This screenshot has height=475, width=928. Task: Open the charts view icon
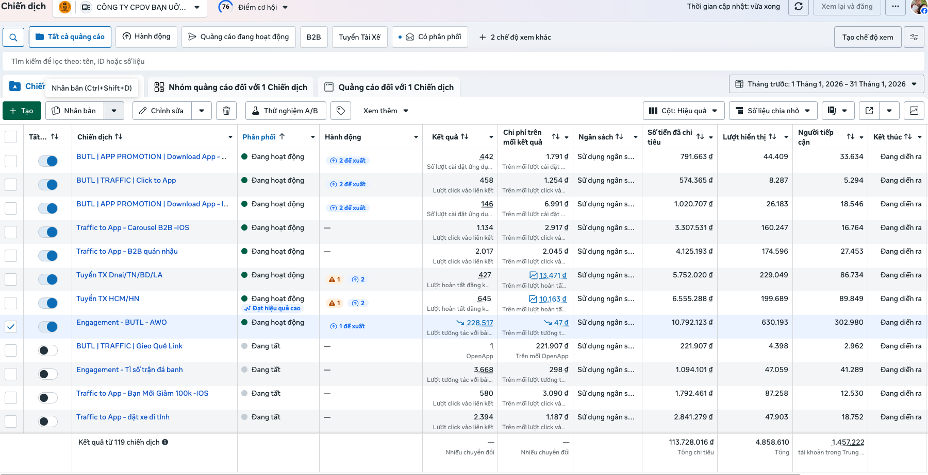tap(914, 111)
